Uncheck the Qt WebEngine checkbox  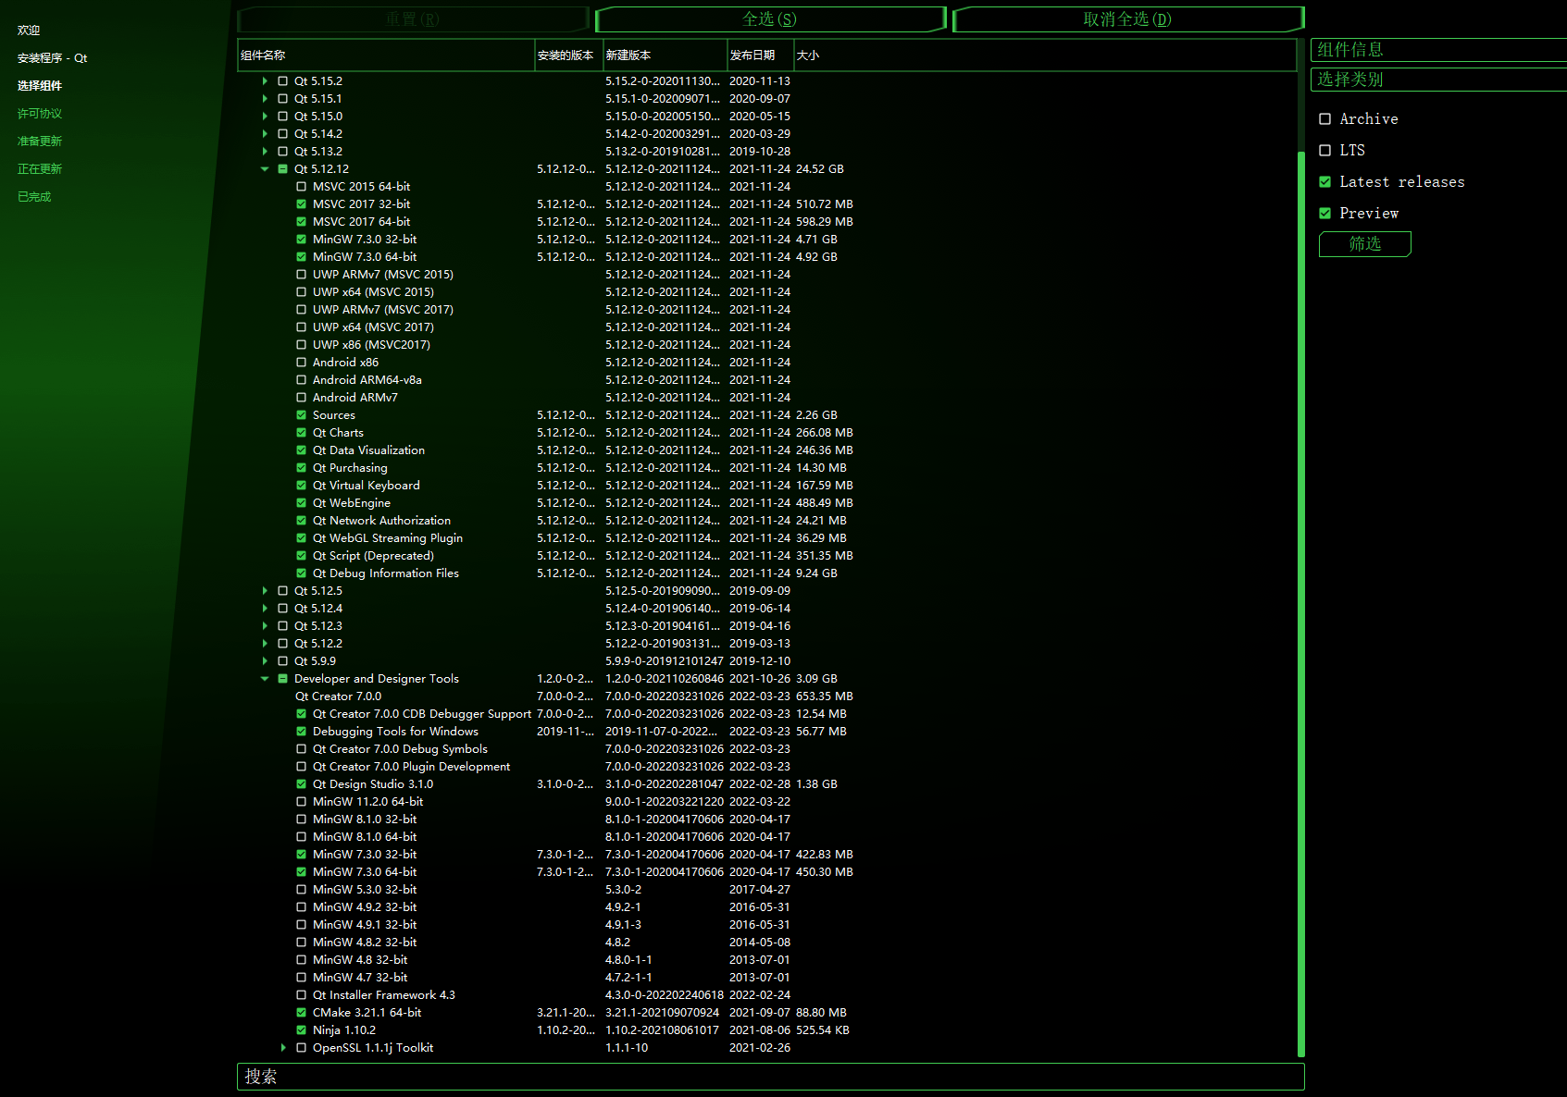301,503
